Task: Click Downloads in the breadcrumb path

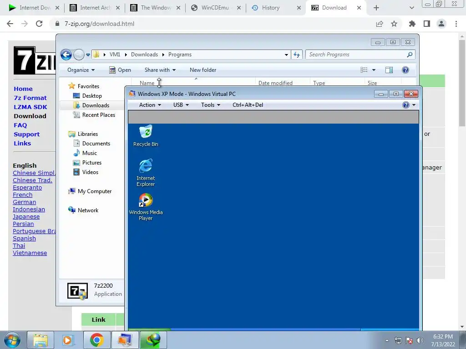Action: 144,55
